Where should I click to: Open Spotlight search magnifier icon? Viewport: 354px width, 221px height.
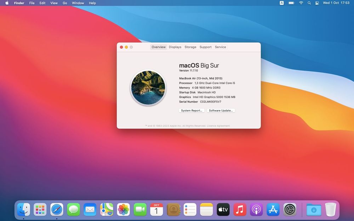tap(309, 3)
